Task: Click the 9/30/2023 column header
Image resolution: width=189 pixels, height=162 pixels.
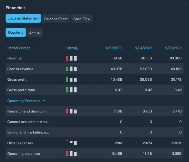Action: (x=113, y=48)
